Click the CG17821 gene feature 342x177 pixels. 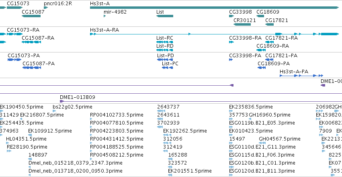(269, 24)
